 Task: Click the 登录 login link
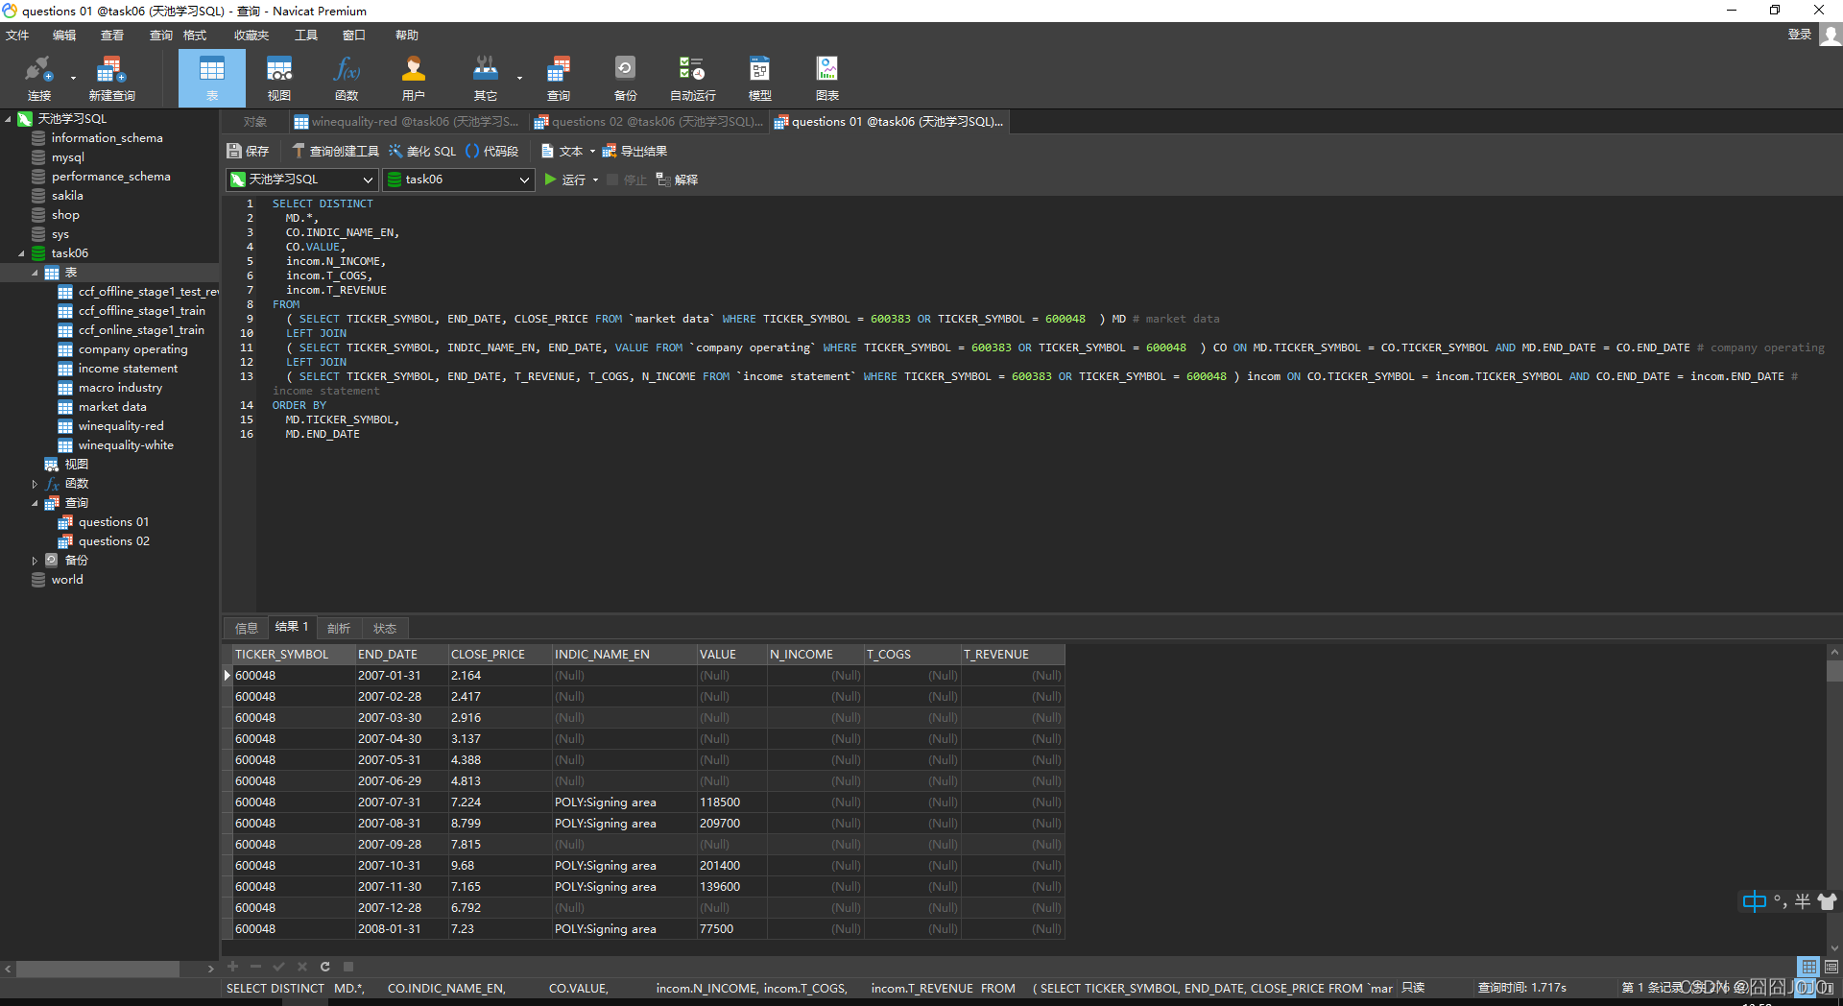(1800, 35)
